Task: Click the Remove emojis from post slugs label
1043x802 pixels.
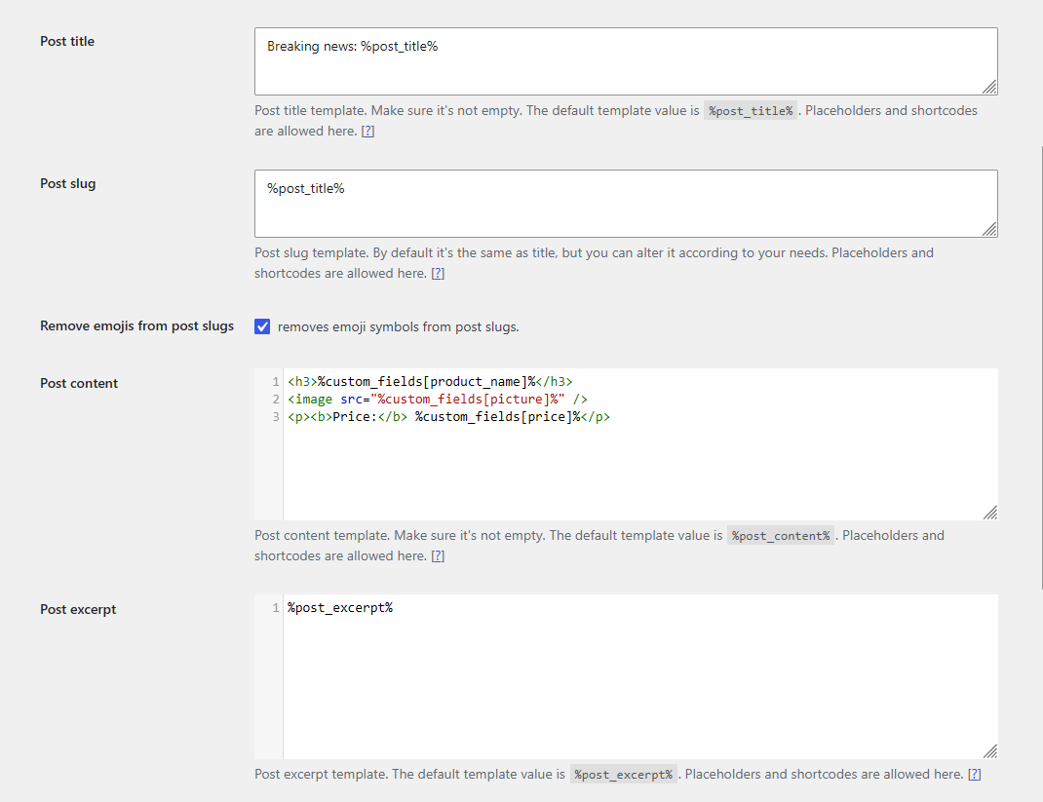Action: (x=137, y=325)
